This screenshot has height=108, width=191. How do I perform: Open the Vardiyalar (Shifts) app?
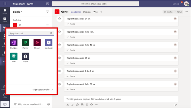point(48,44)
